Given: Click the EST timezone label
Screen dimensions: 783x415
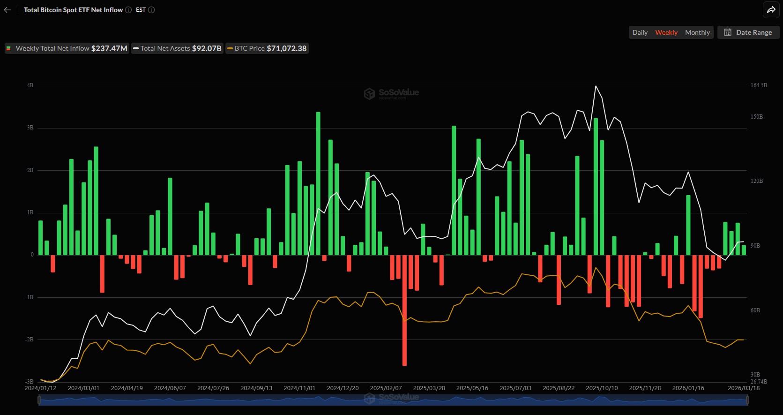Looking at the screenshot, I should pos(141,10).
